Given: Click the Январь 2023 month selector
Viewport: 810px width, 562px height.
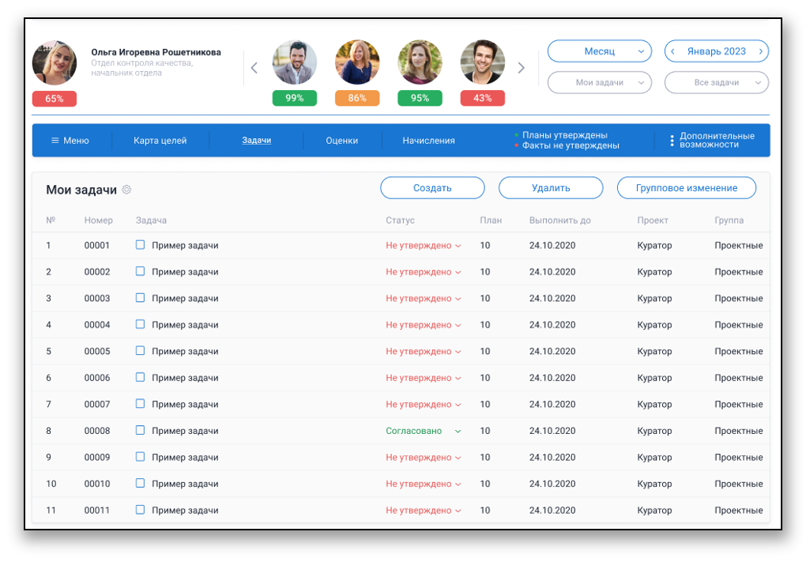Looking at the screenshot, I should pos(717,51).
